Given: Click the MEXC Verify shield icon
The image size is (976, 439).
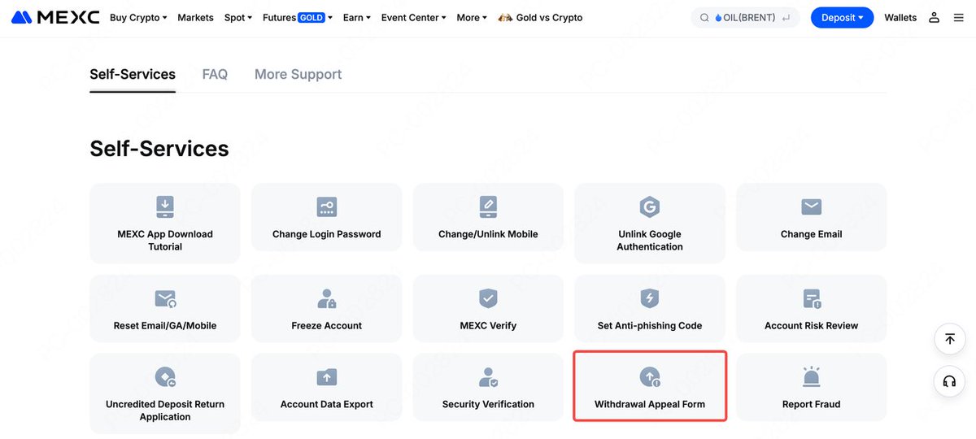Looking at the screenshot, I should (488, 298).
